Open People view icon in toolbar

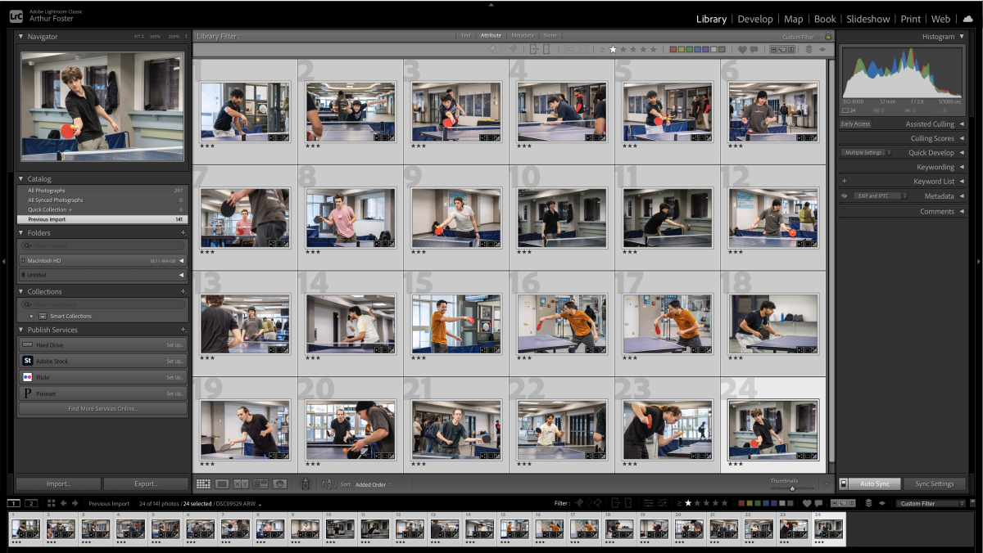[x=279, y=484]
